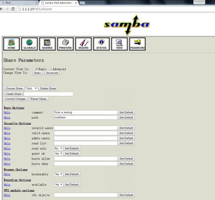Screen dimensions: 215x200
Task: Click the vfs objects input field
Action: [x=86, y=195]
